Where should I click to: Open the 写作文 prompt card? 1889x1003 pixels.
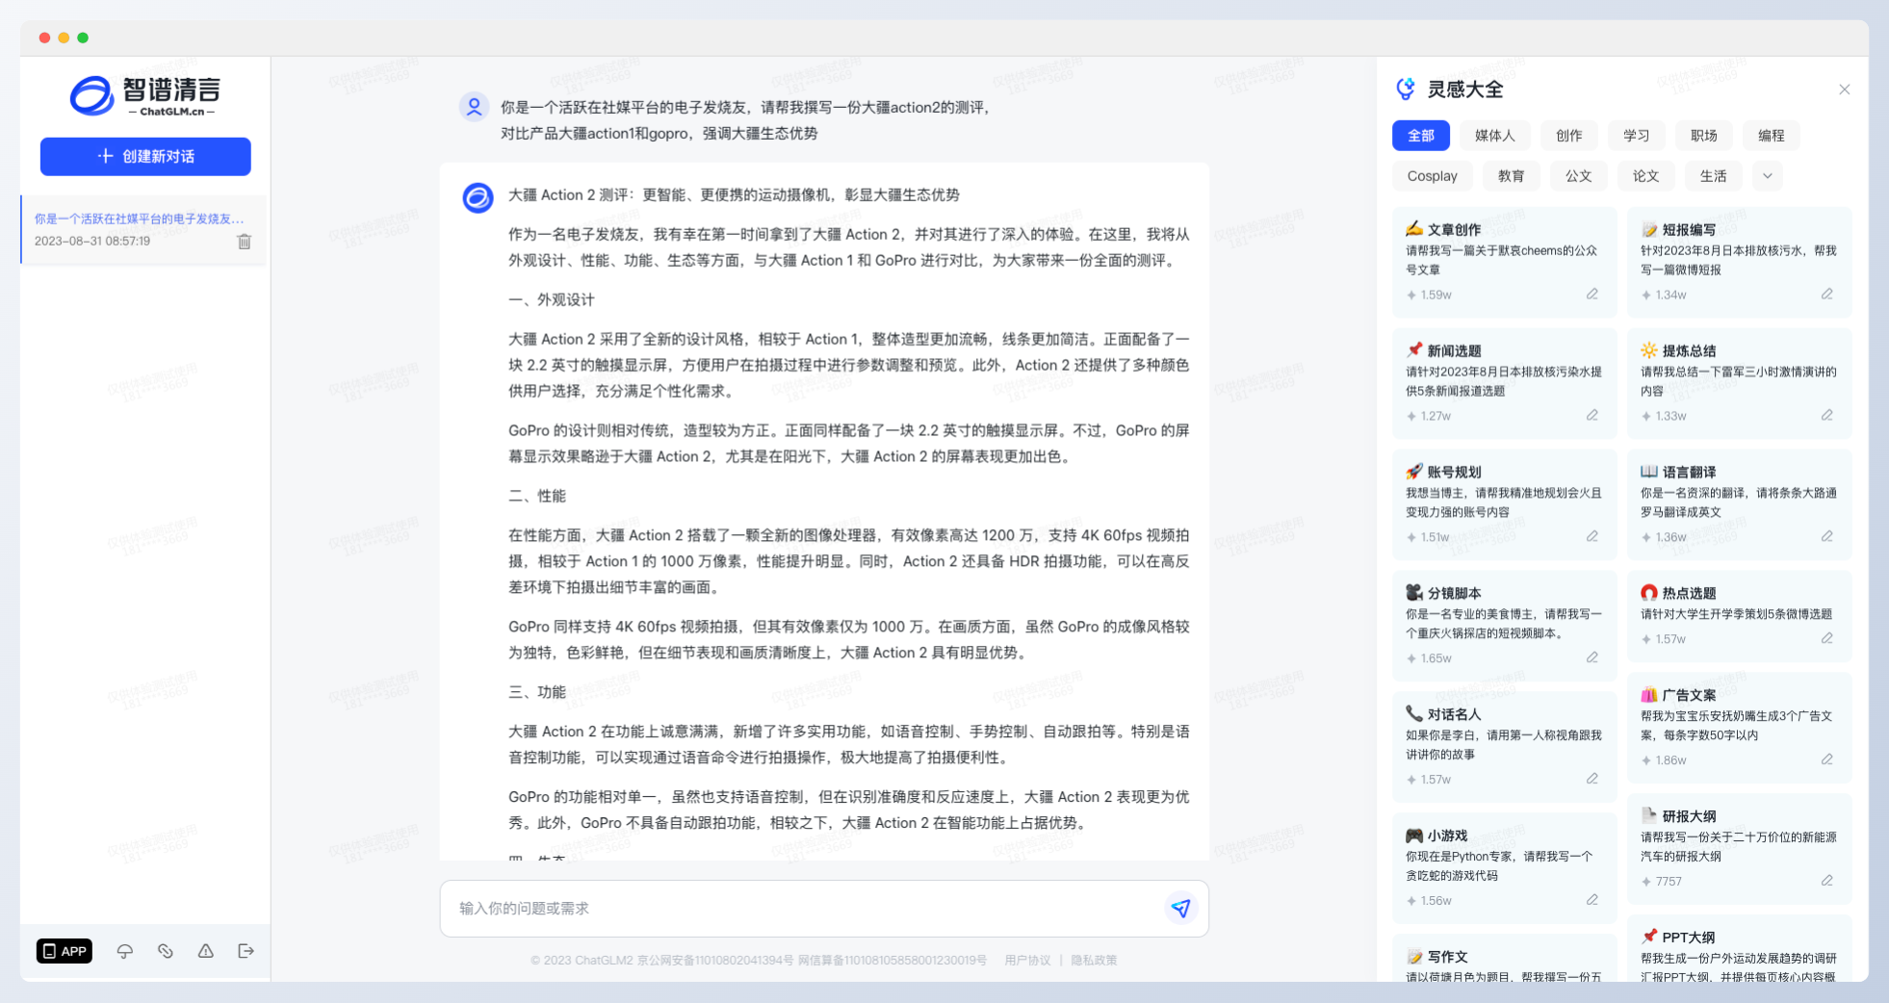pyautogui.click(x=1505, y=959)
